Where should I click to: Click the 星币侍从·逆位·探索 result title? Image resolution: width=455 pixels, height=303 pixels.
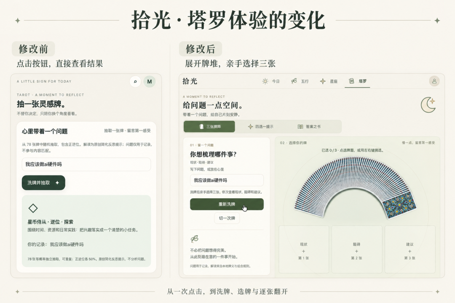[x=50, y=222]
